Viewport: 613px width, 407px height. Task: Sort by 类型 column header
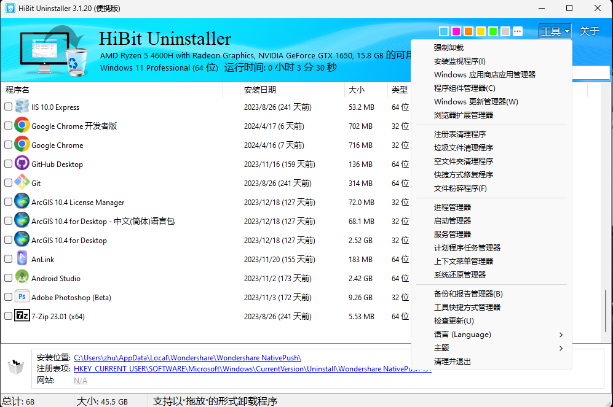[399, 90]
